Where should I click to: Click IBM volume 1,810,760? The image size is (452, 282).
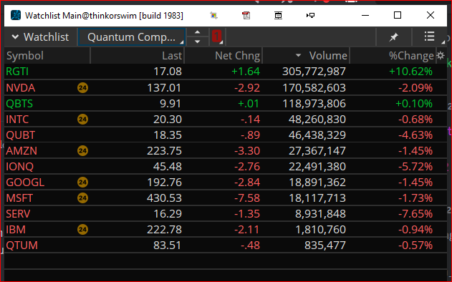(320, 230)
